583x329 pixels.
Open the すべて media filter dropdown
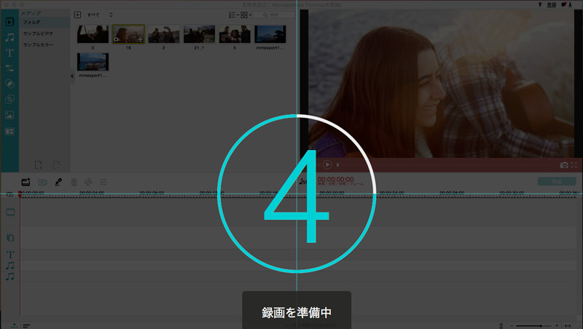pyautogui.click(x=100, y=15)
